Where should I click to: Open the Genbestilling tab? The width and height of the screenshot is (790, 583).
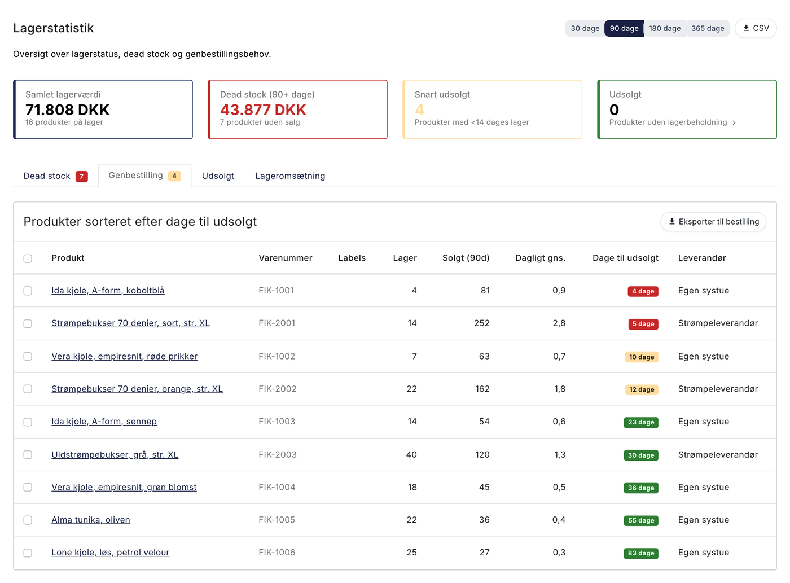pyautogui.click(x=144, y=176)
